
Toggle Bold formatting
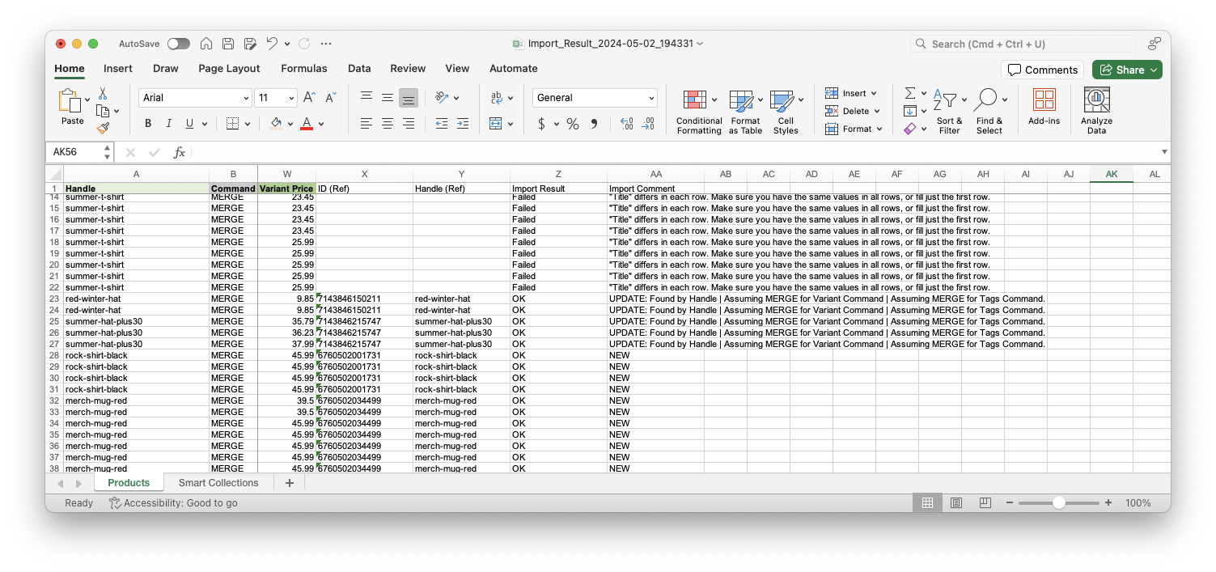[x=148, y=124]
